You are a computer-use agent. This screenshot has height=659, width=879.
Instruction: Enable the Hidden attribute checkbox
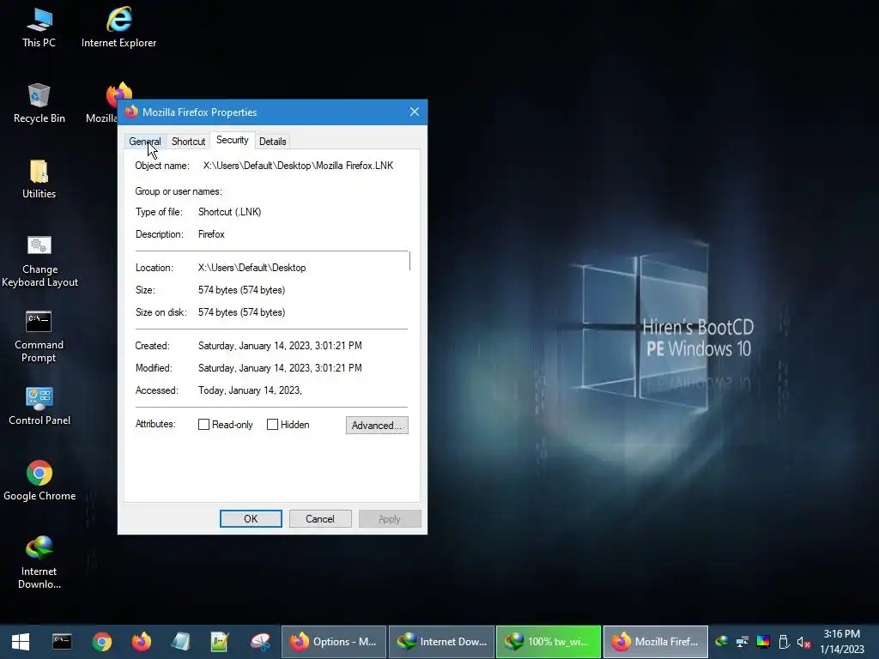pyautogui.click(x=272, y=424)
